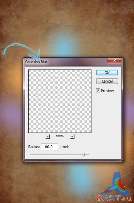Click the Preview label text
Image resolution: width=134 pixels, height=203 pixels.
(x=107, y=91)
